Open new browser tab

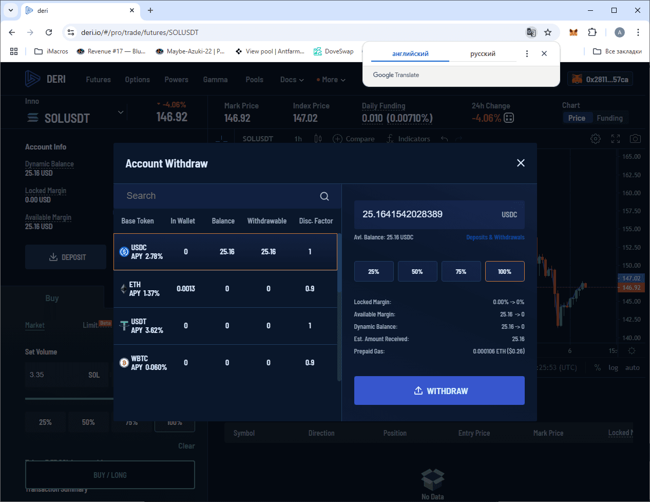tap(150, 10)
